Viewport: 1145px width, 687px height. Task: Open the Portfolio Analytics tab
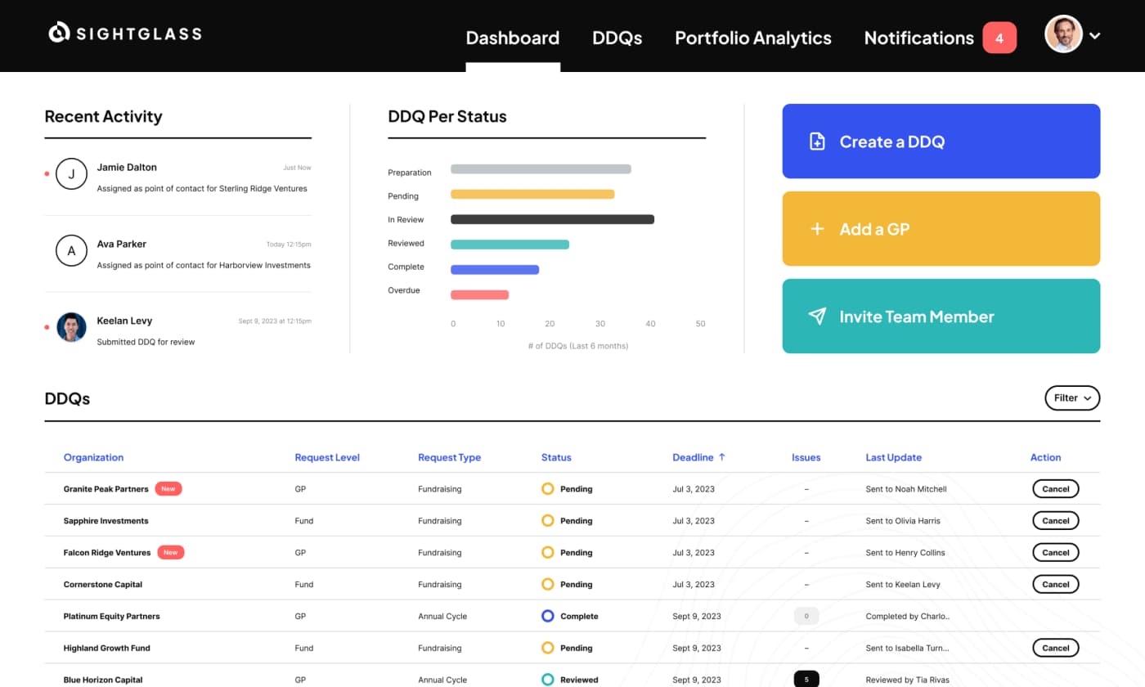tap(752, 38)
